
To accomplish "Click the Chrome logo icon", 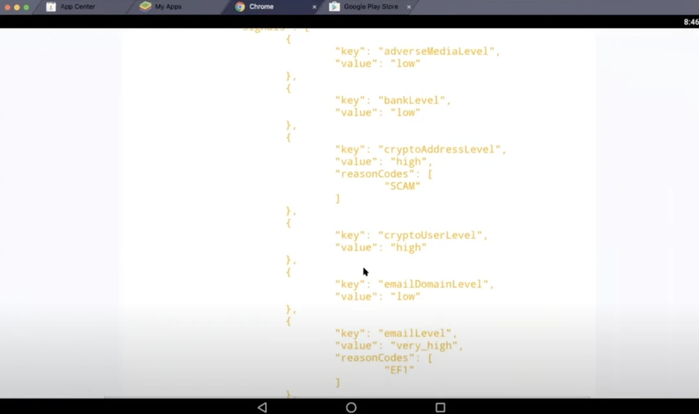I will 240,6.
